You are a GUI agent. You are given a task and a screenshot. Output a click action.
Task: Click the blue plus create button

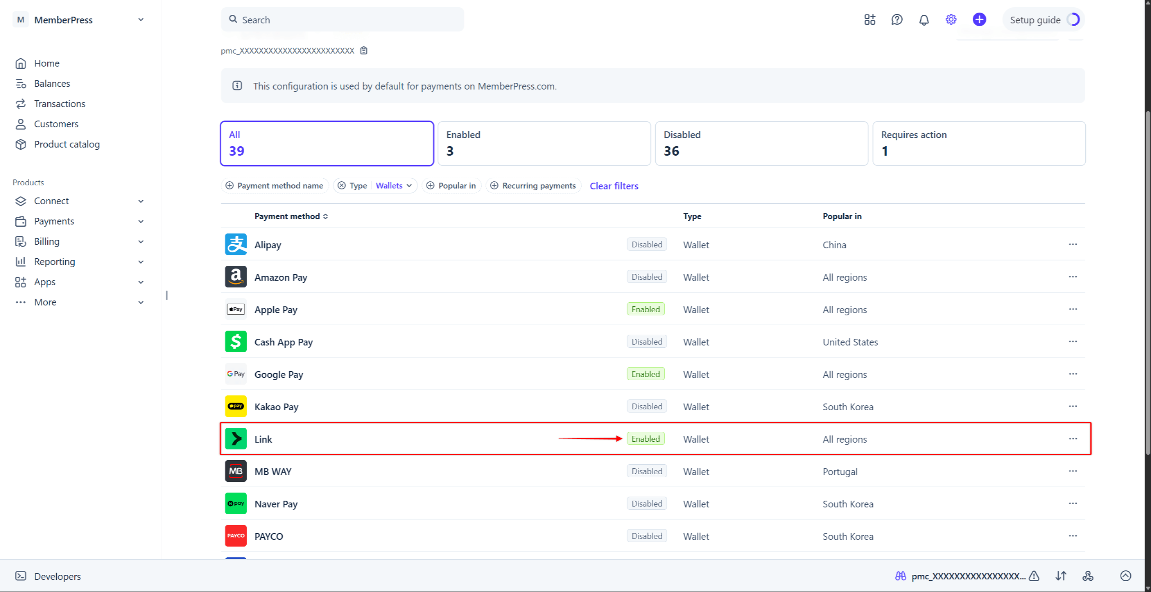[979, 19]
